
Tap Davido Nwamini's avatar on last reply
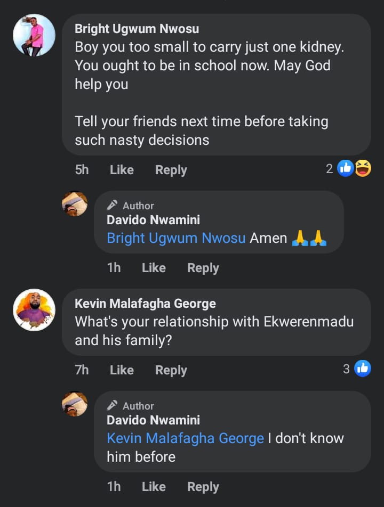(x=75, y=404)
